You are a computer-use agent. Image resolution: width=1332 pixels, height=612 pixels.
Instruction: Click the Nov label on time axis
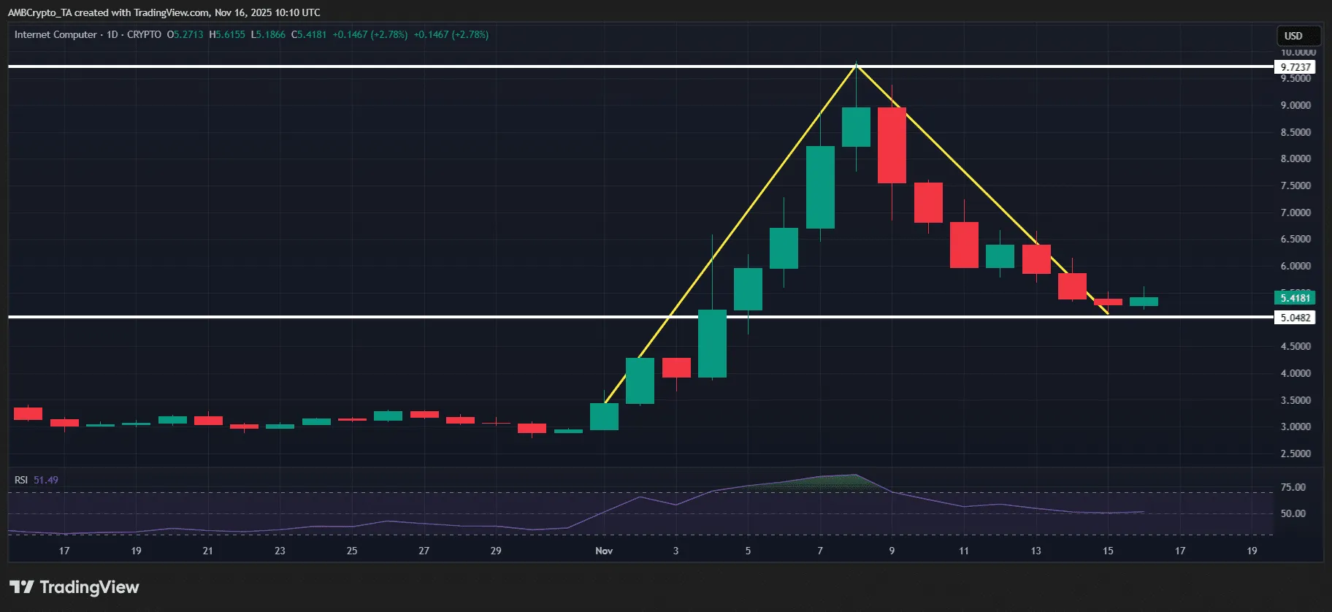(x=604, y=551)
